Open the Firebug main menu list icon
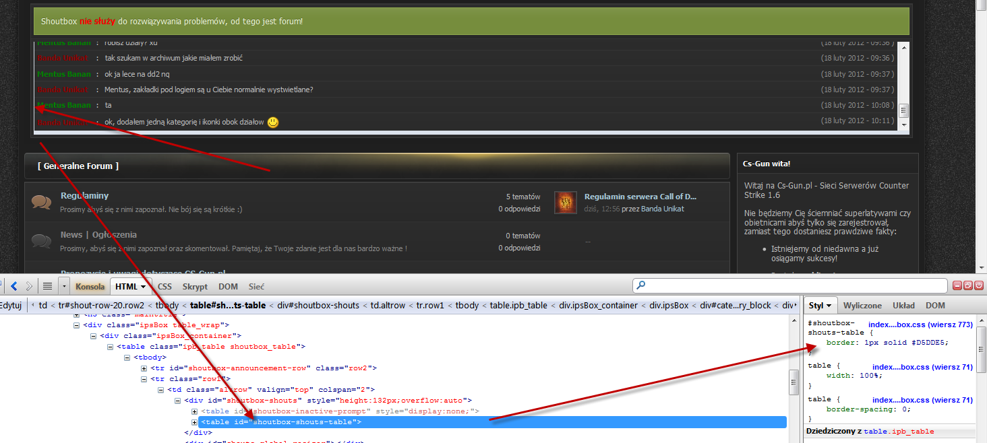The width and height of the screenshot is (987, 443). (47, 286)
